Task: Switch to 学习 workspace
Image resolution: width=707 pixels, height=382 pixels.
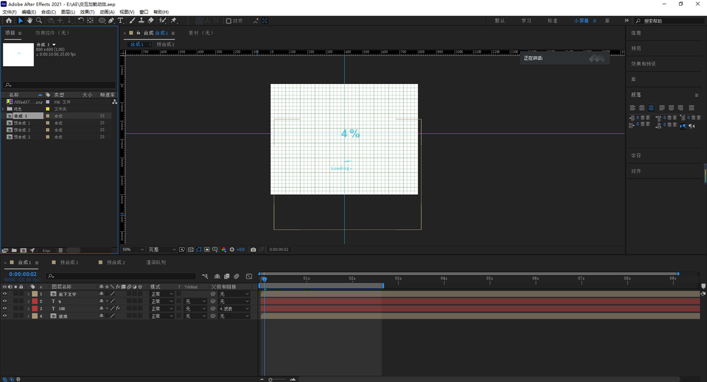Action: pos(526,21)
